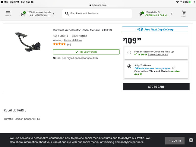Click the Find Parts and Products field
This screenshot has width=196, height=147.
100,14
